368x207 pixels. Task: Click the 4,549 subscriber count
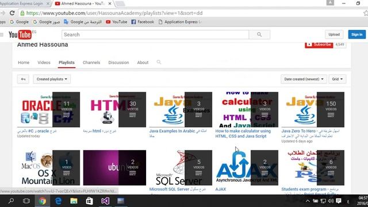[x=340, y=45]
